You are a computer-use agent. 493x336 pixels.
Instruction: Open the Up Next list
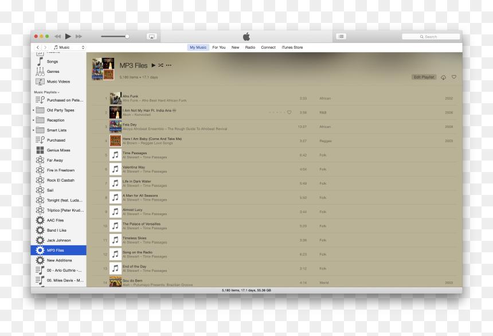[341, 37]
